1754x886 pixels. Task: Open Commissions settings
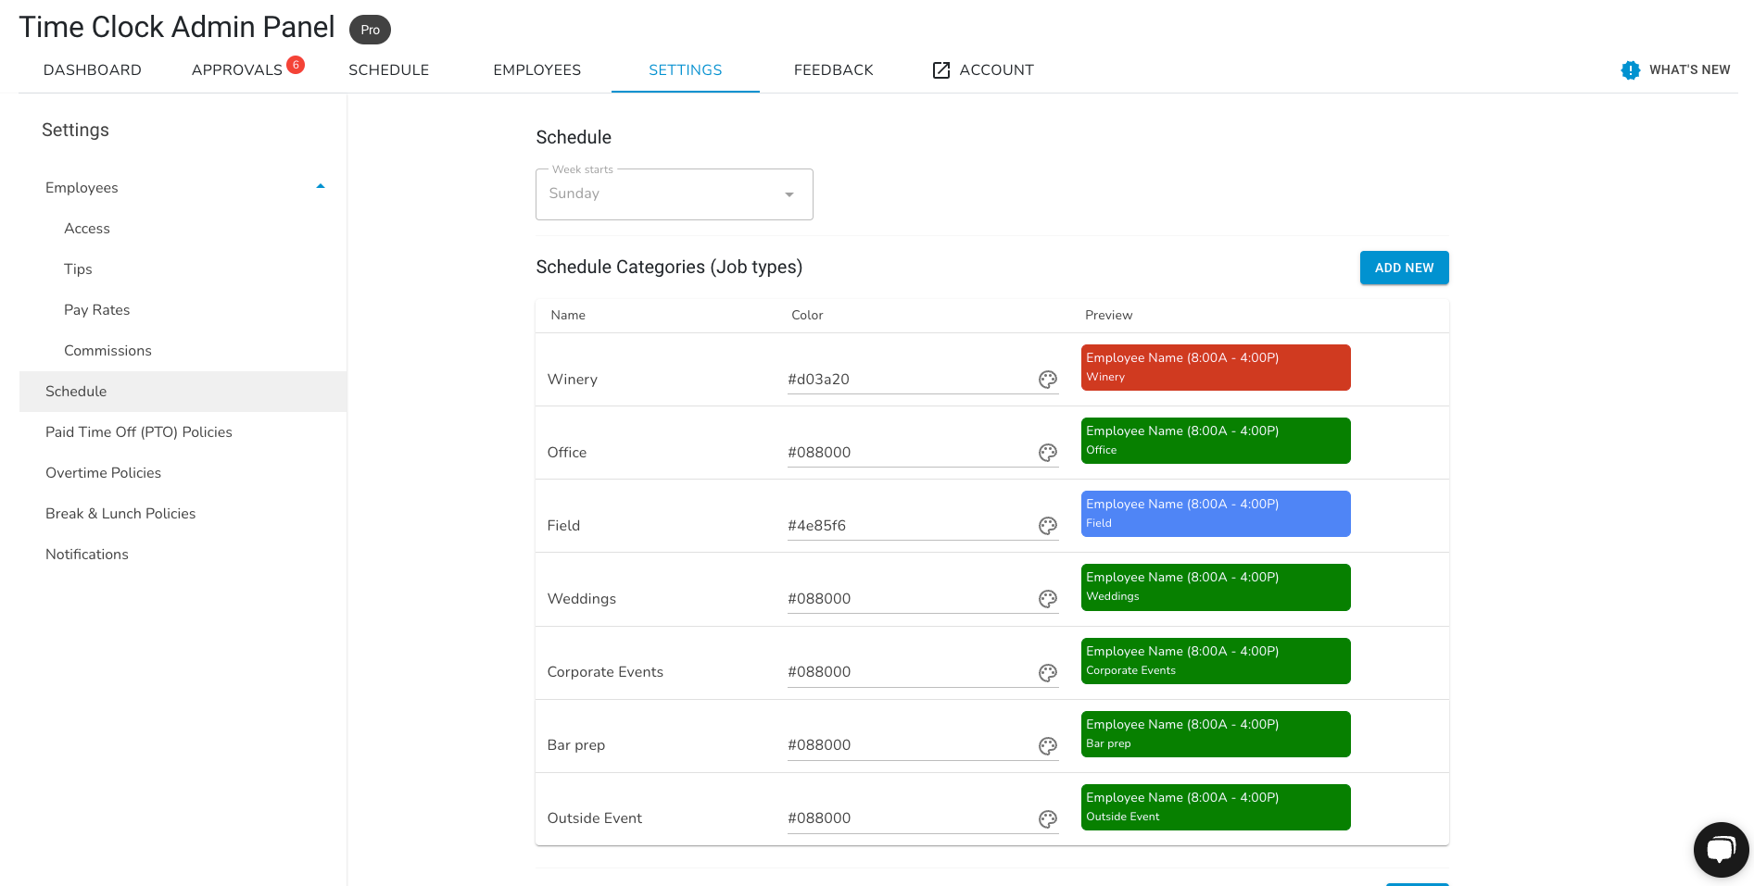pos(107,351)
